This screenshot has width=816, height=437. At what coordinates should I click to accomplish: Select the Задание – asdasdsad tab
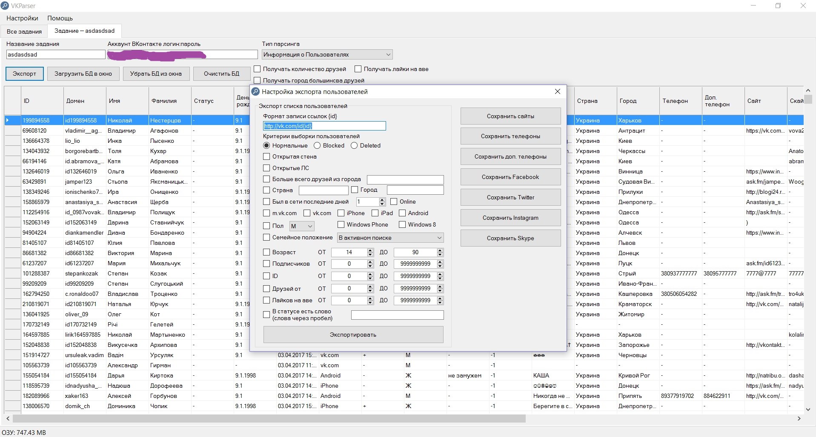tap(84, 31)
